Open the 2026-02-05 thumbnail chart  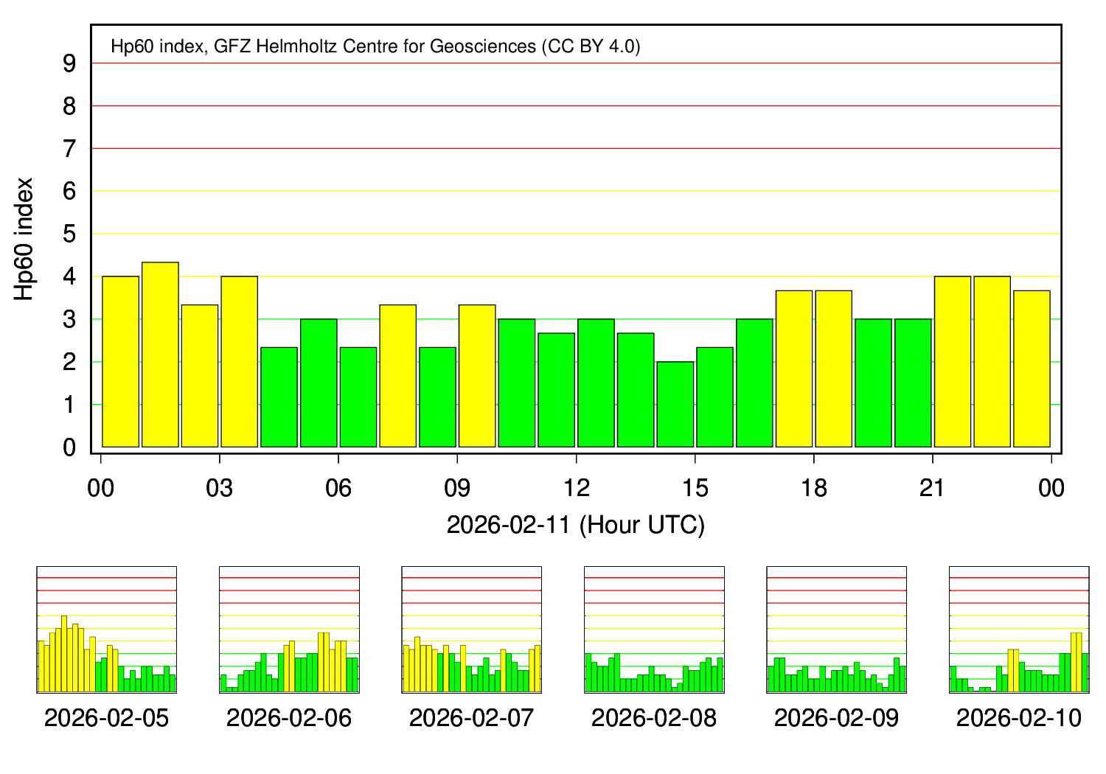pyautogui.click(x=106, y=630)
